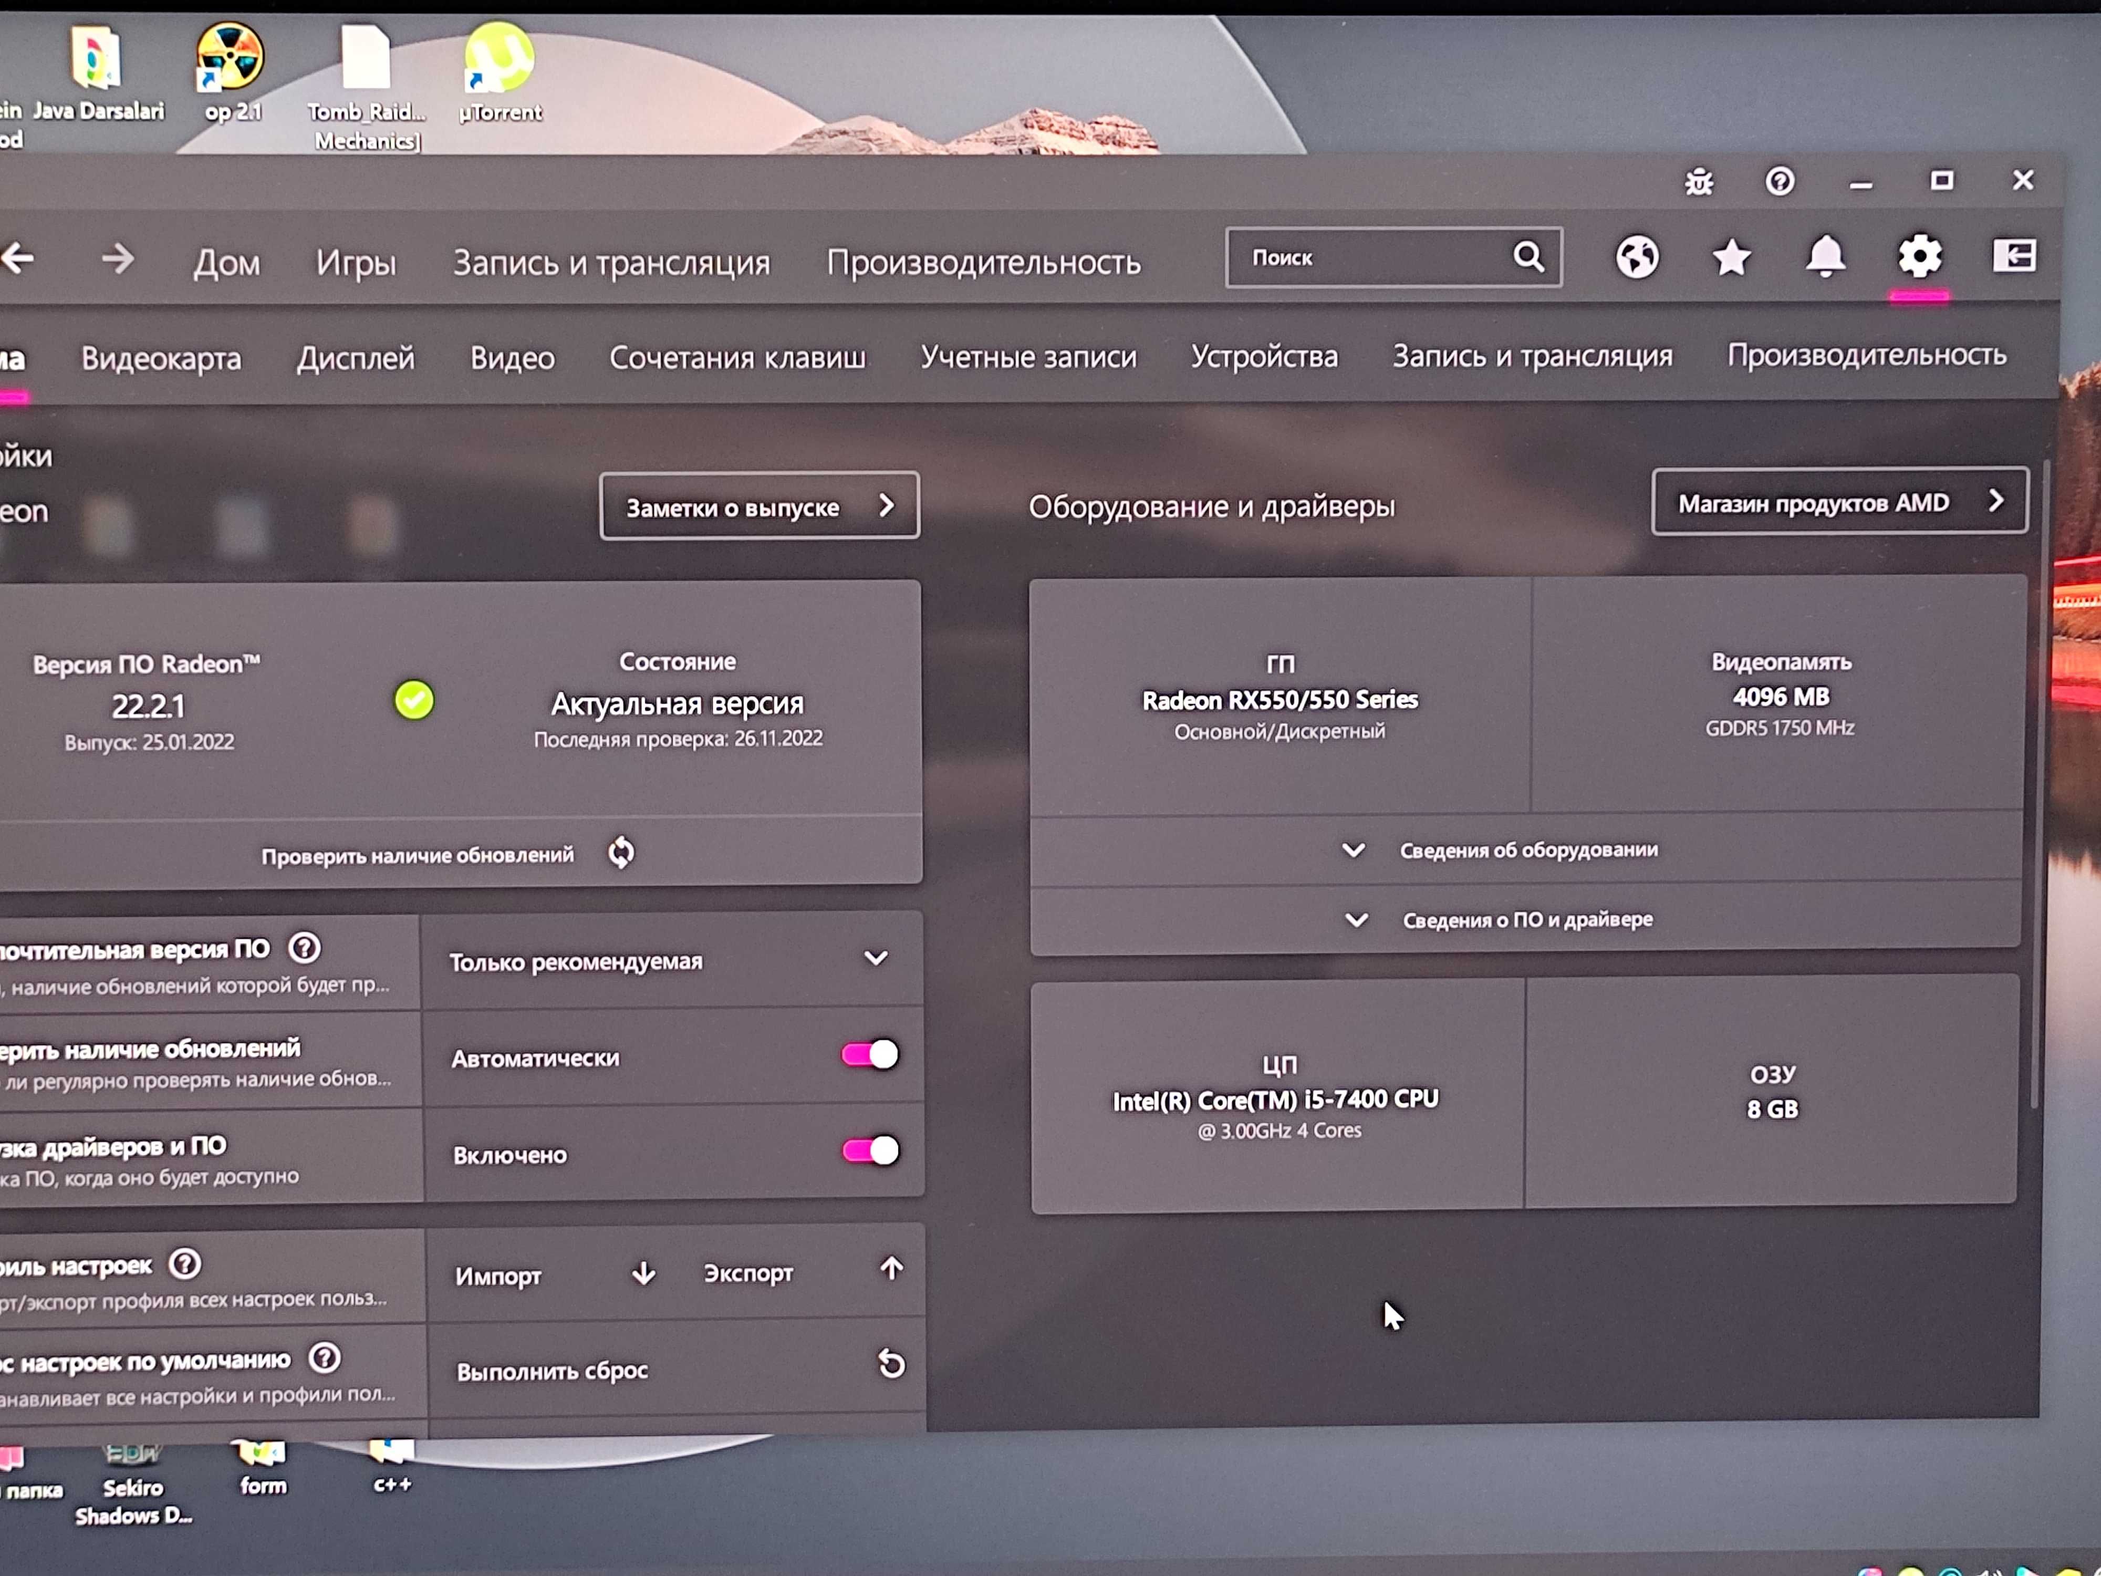Image resolution: width=2101 pixels, height=1576 pixels.
Task: Toggle the Включено driver download switch
Action: 870,1150
